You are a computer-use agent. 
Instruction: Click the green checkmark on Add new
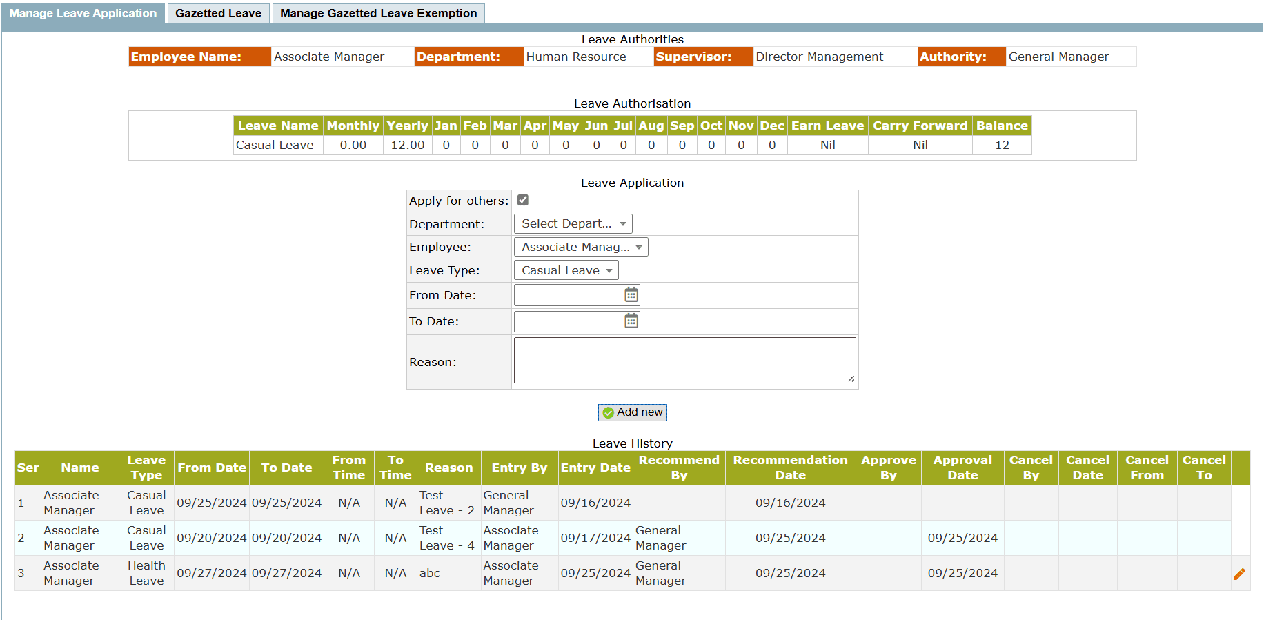point(608,412)
